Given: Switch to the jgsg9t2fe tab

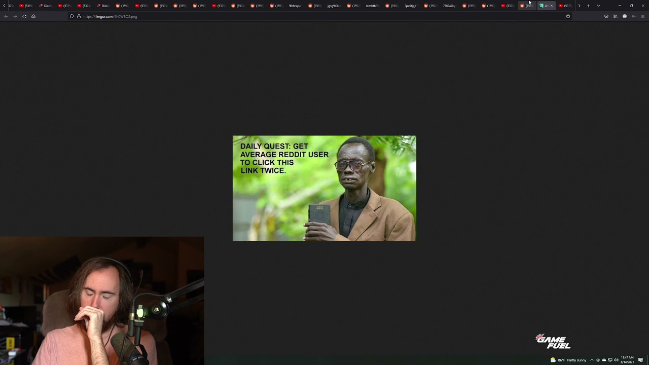Looking at the screenshot, I should [x=333, y=6].
